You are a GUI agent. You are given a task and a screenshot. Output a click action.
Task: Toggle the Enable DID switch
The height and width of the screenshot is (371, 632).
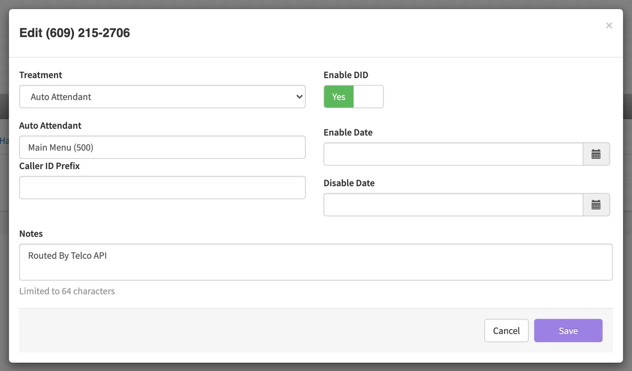(x=354, y=97)
